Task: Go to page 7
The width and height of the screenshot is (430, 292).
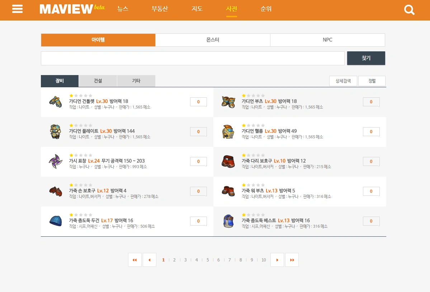Action: 230,260
